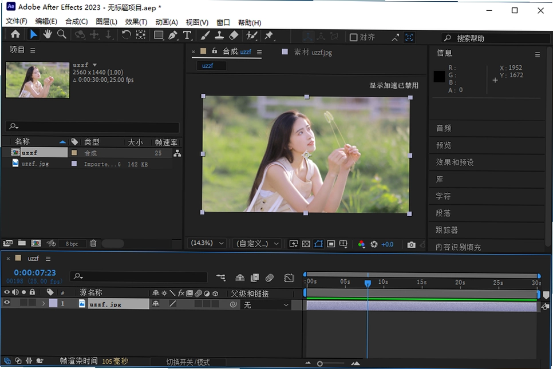Click the 8 bpc color depth button
The image size is (553, 369).
pos(72,244)
